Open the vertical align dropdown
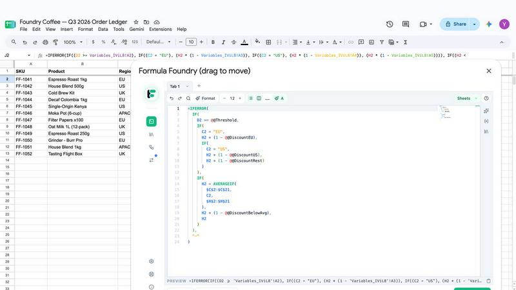 pyautogui.click(x=310, y=42)
